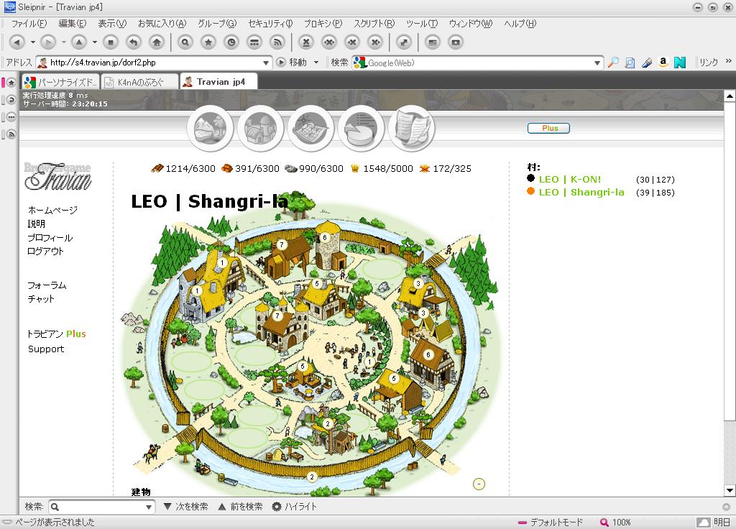Select village LEO | K-ON! link

click(570, 179)
